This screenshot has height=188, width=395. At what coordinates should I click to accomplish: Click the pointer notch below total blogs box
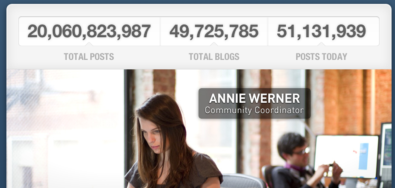214,45
